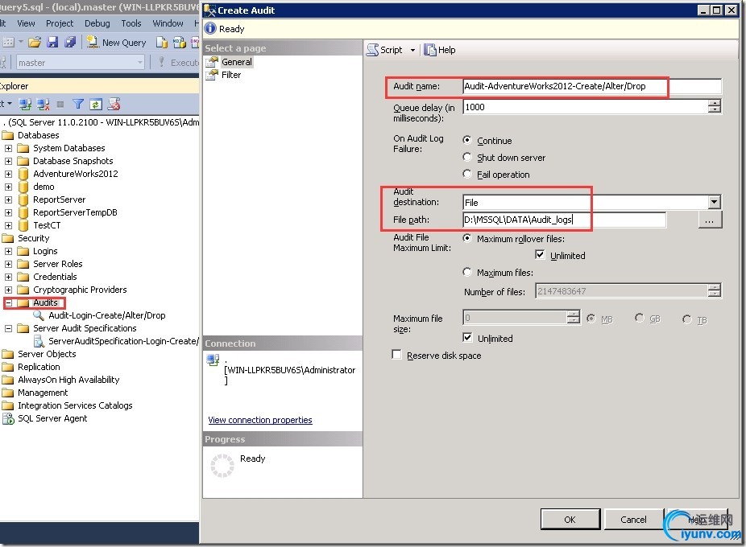Select the Maximum files radio button
Screen dimensions: 746x547
coord(467,272)
